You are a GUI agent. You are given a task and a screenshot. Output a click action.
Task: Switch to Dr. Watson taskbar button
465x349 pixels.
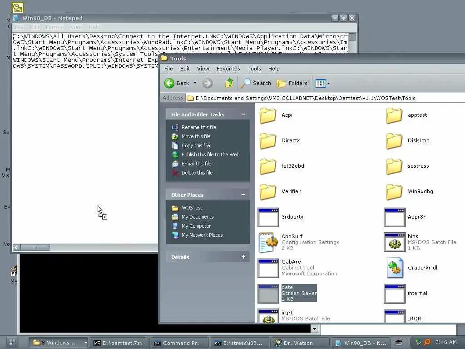point(300,343)
